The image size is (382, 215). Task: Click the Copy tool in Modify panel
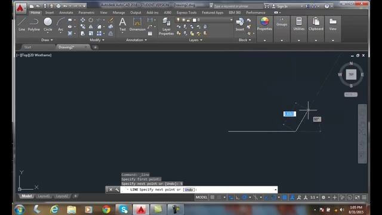[x=83, y=26]
